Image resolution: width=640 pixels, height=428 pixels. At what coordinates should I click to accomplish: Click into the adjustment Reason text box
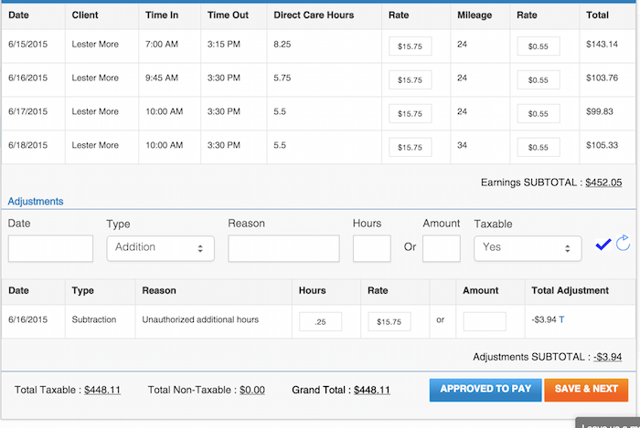pos(283,248)
